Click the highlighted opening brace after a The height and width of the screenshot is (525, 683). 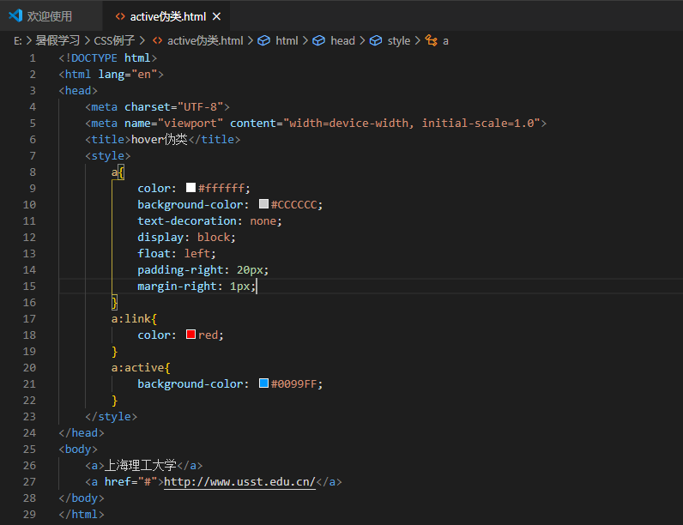(x=121, y=172)
